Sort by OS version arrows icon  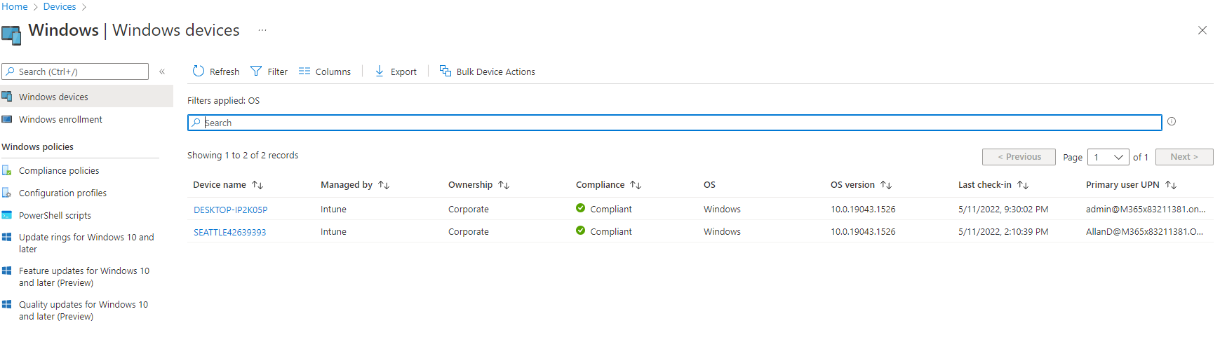click(886, 185)
